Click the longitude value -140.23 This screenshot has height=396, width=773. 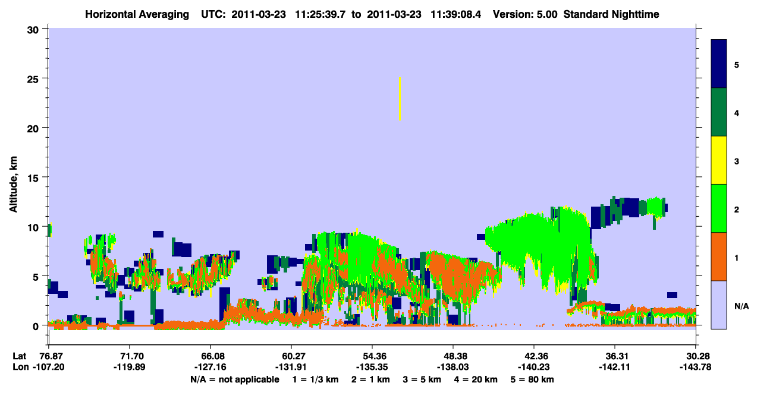(534, 367)
